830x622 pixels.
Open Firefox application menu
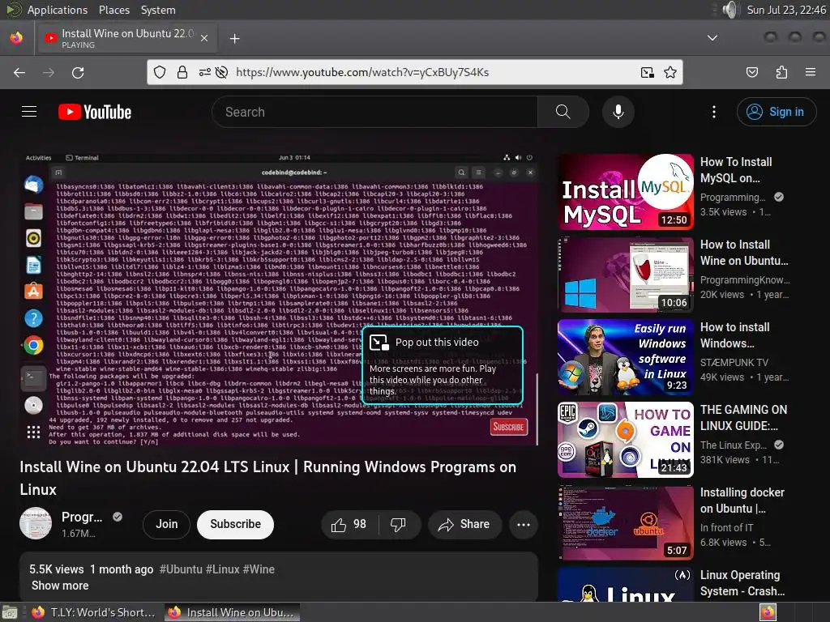(x=811, y=72)
